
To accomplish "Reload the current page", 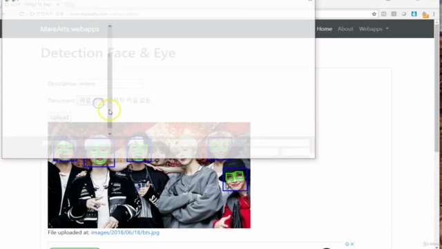I will (x=21, y=14).
